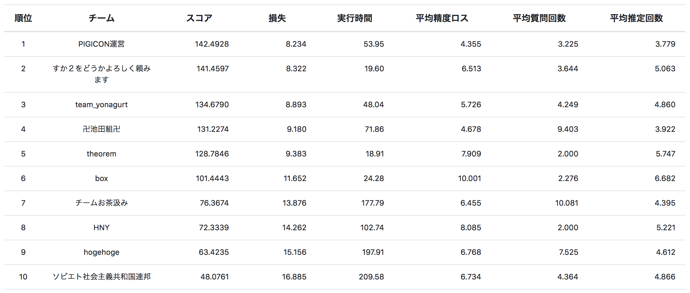Click the HNY team name
This screenshot has height=293, width=690.
(101, 228)
